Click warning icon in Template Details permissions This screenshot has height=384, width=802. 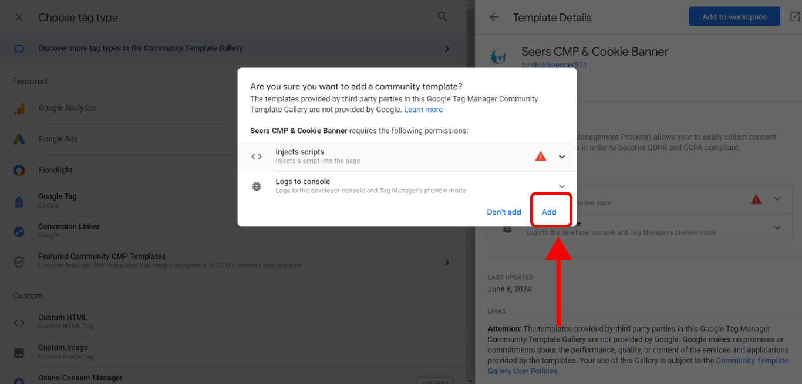[756, 199]
